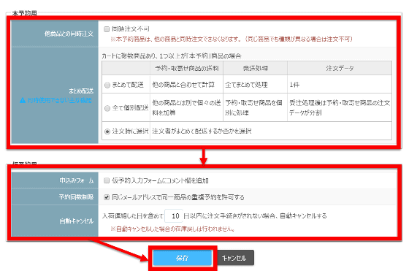Click the 全てまとめて処理 cell

(x=256, y=85)
